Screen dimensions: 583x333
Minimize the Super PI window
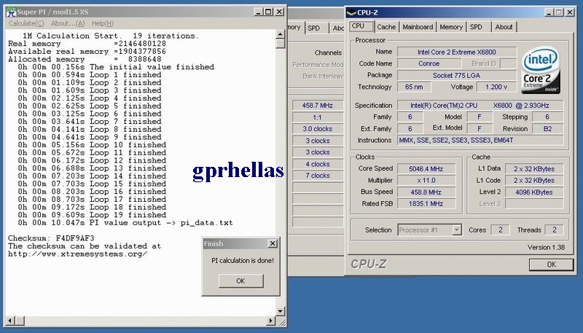259,12
